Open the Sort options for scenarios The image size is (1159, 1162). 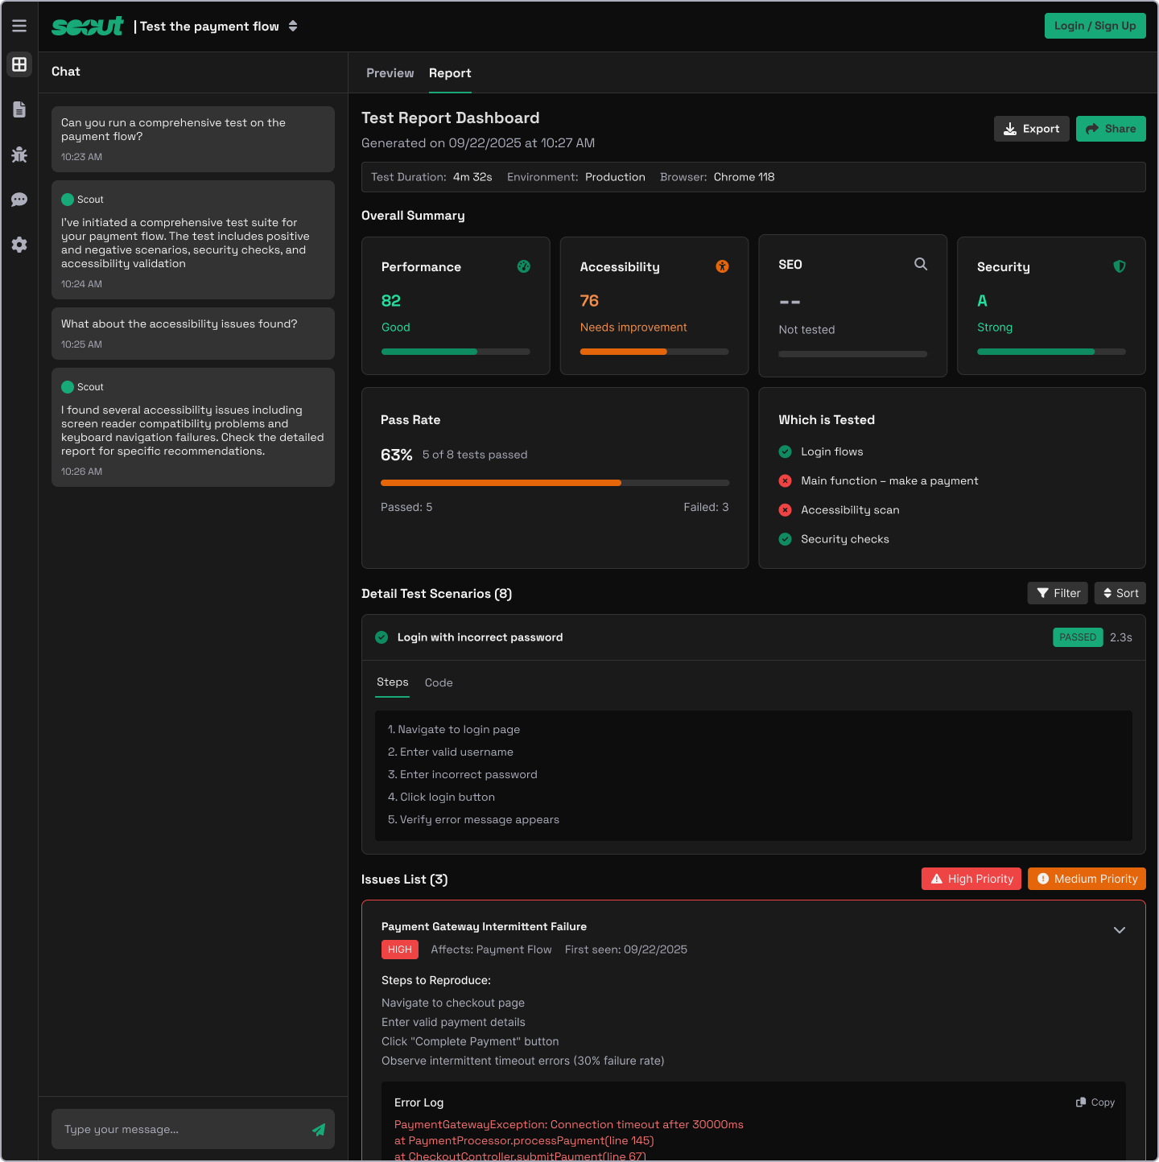[1120, 593]
